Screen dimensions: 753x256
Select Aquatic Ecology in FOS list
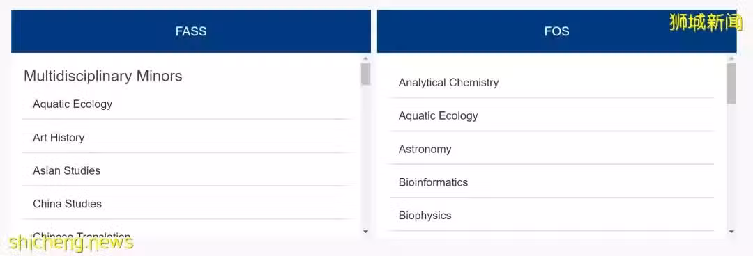(552, 115)
